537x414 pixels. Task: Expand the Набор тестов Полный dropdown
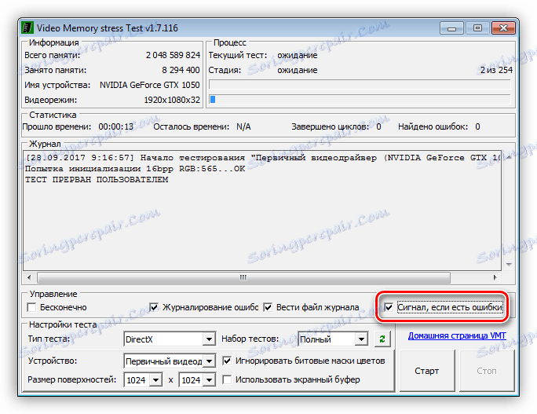pos(361,339)
